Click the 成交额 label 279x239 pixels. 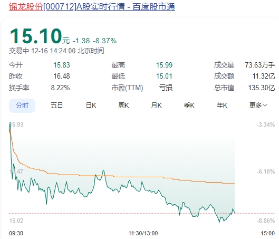click(x=224, y=76)
